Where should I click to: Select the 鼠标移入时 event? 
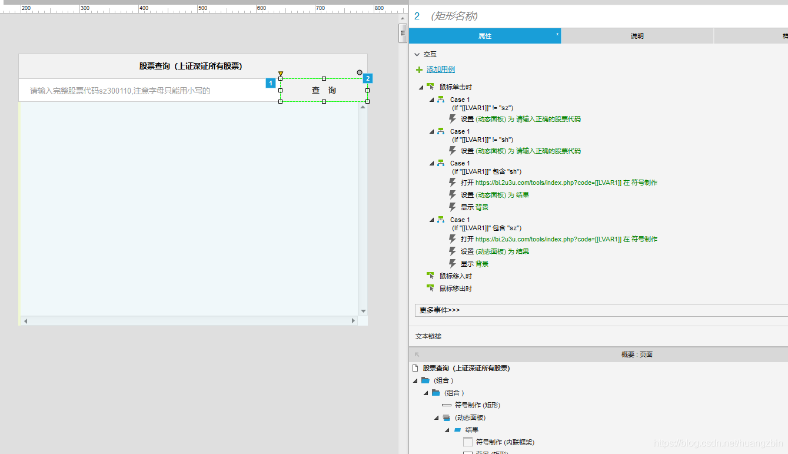[455, 276]
